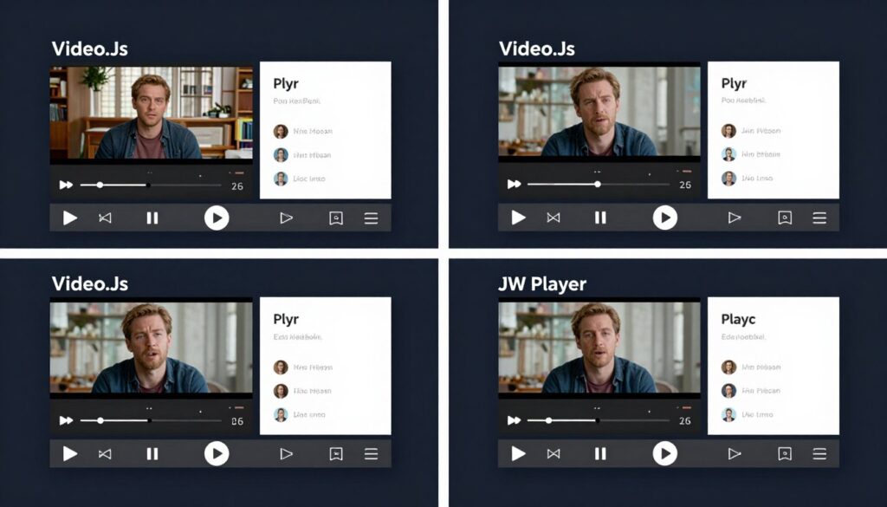
Task: Pause the JW Player video
Action: click(601, 453)
